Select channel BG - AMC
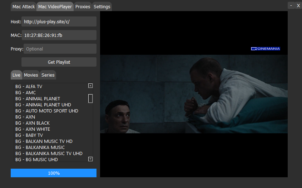The width and height of the screenshot is (302, 188). click(51, 93)
